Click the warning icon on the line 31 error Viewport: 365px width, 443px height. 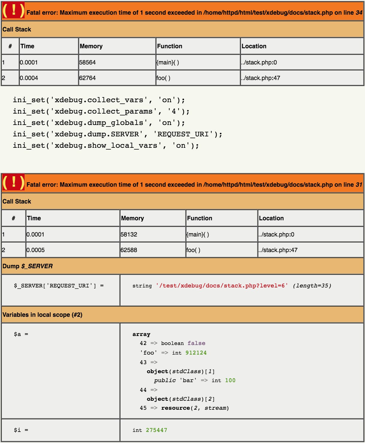(13, 183)
